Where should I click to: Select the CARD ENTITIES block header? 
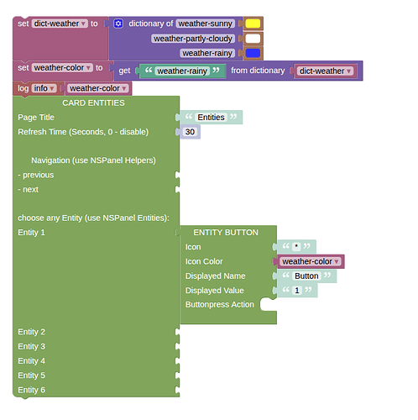[93, 102]
